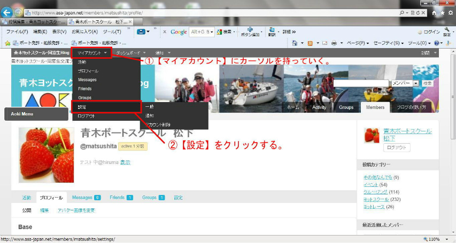The width and height of the screenshot is (456, 243).
Task: Open the 青木ボートスクール 松下 sidebar link
Action: [x=407, y=135]
